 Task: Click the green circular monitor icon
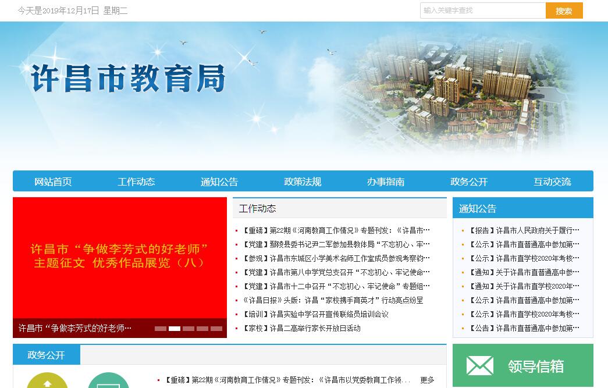click(108, 382)
